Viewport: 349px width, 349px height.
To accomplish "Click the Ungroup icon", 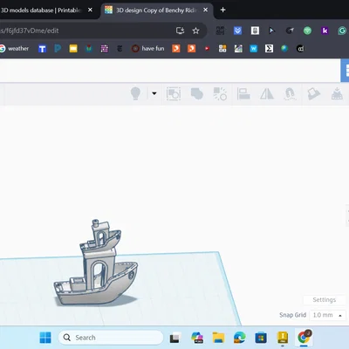I will coord(220,93).
